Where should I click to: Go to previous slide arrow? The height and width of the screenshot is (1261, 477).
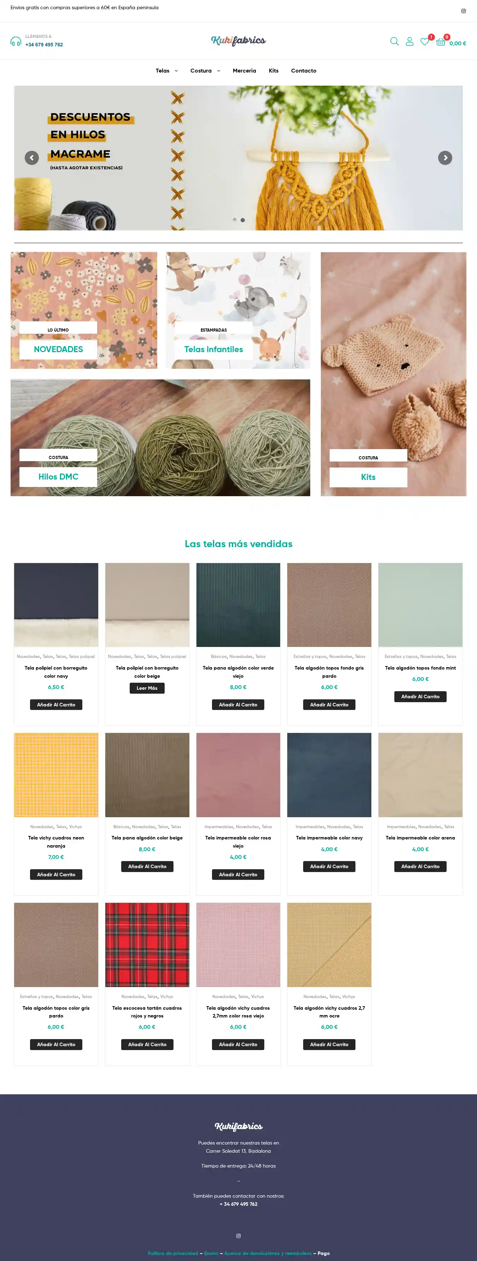coord(32,157)
